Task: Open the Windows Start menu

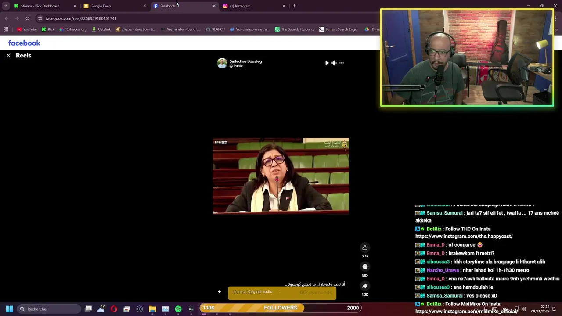Action: pos(9,309)
